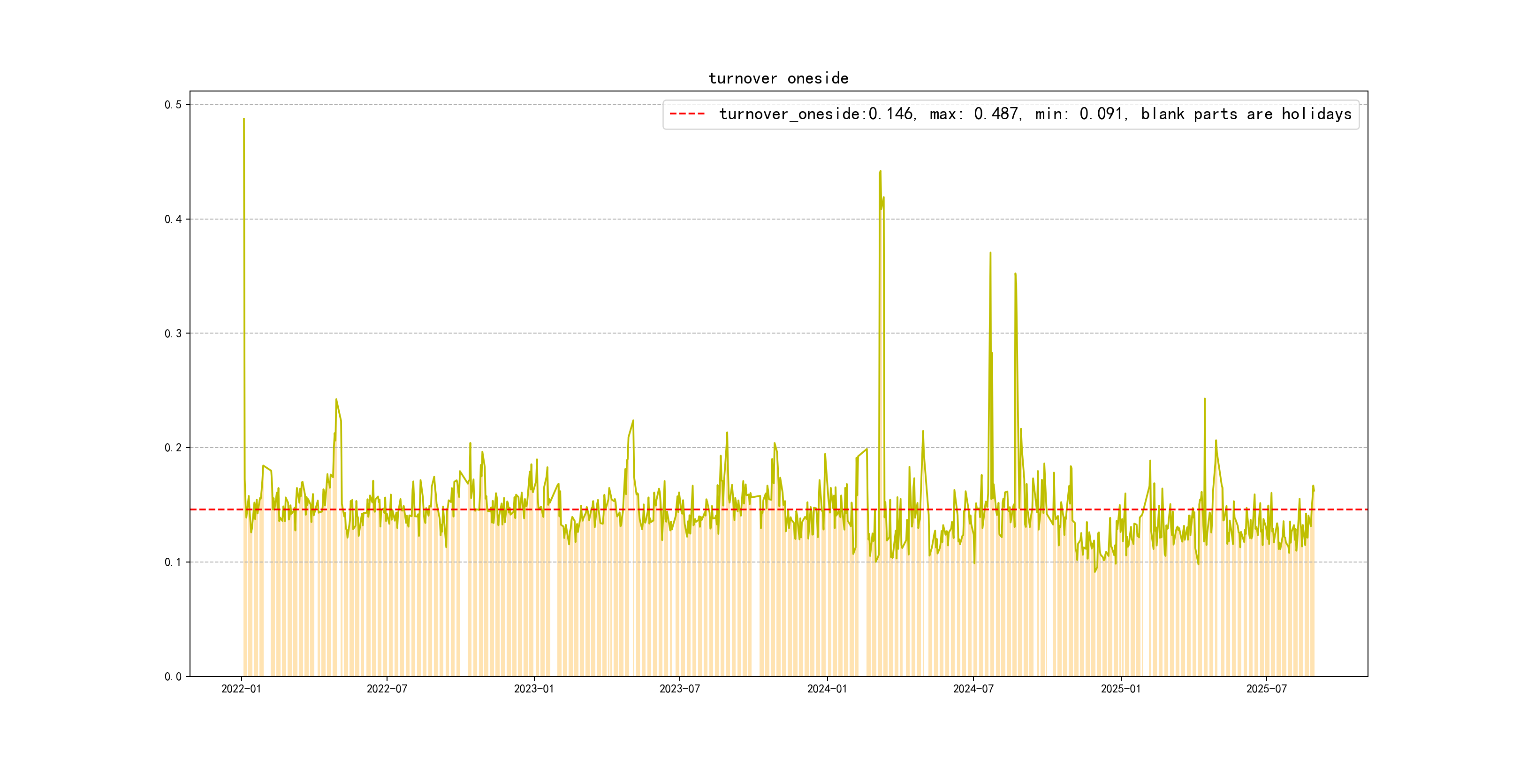This screenshot has height=760, width=1520.
Task: Click the 0.4 y-axis tick label
Action: (x=173, y=220)
